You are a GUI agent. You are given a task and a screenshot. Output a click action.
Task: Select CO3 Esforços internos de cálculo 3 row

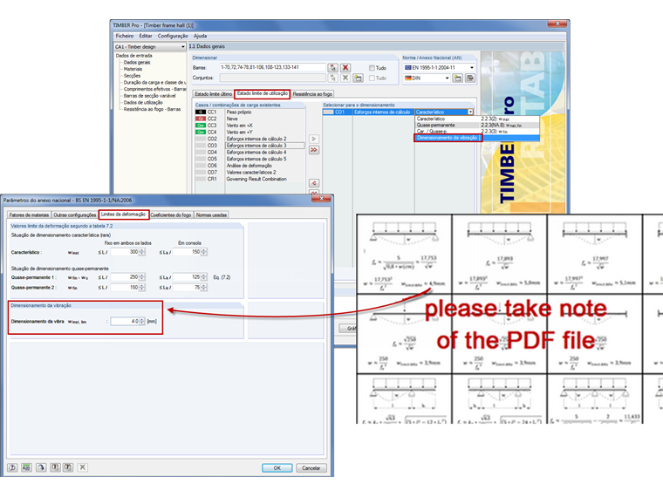tap(249, 146)
